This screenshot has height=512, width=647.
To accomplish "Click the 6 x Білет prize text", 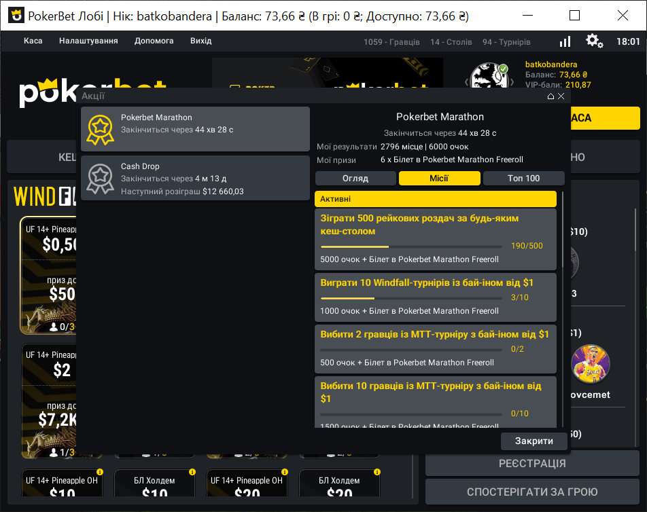I will [x=452, y=160].
